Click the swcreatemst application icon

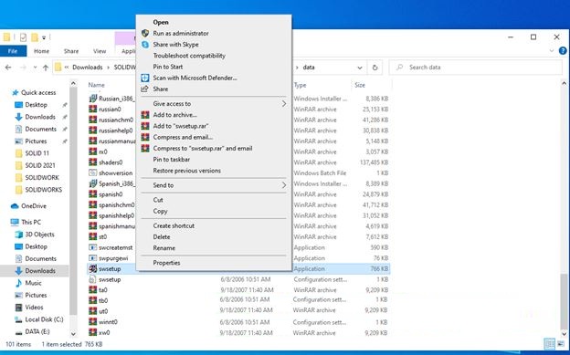tap(92, 247)
